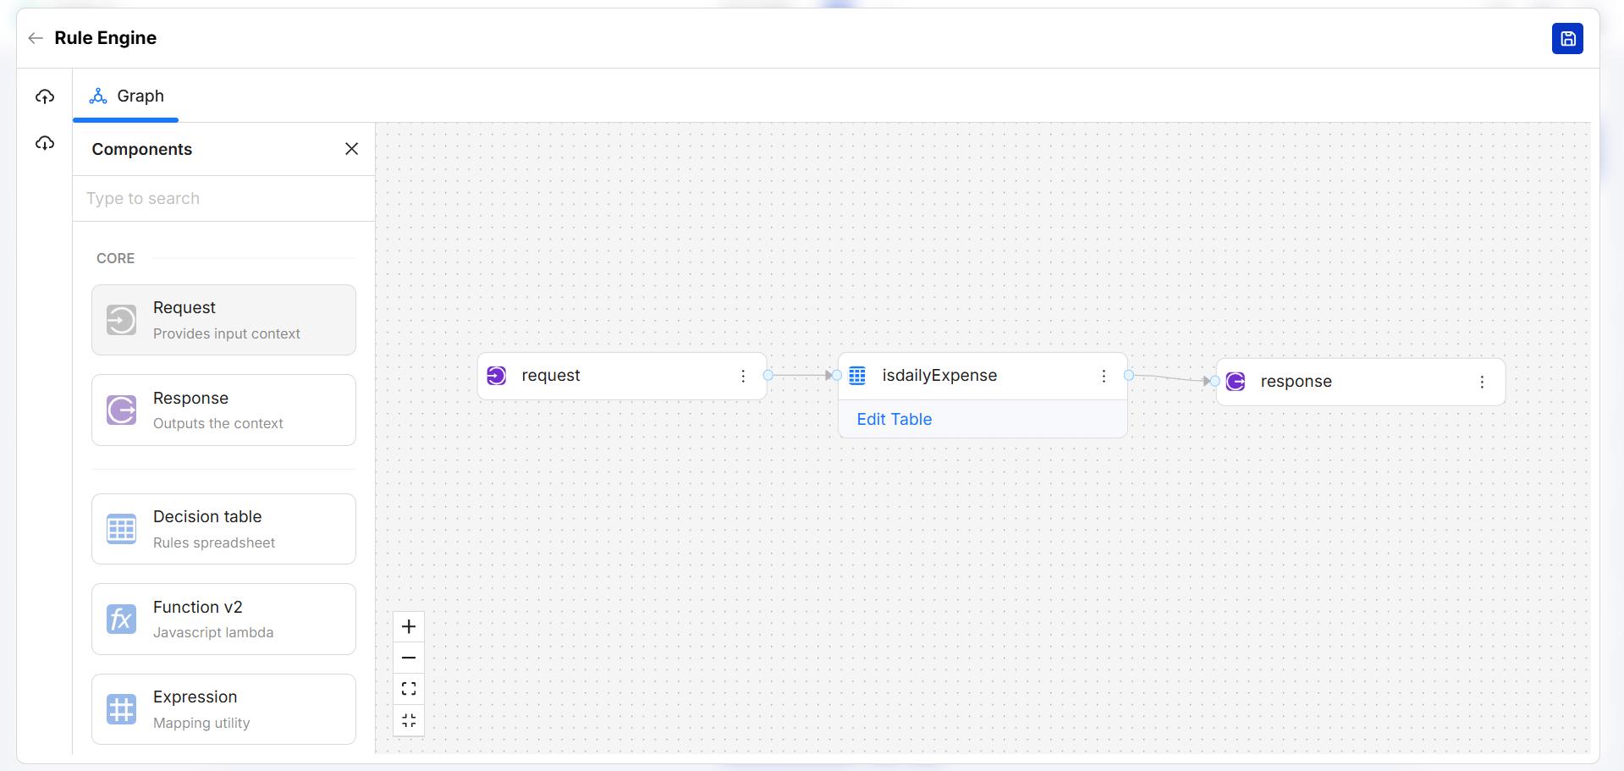The image size is (1624, 771).
Task: Click the cloud download icon
Action: 45,143
